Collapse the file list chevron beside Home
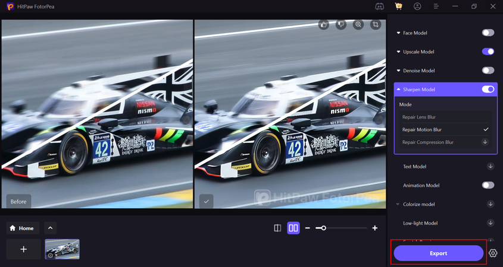 [x=50, y=228]
